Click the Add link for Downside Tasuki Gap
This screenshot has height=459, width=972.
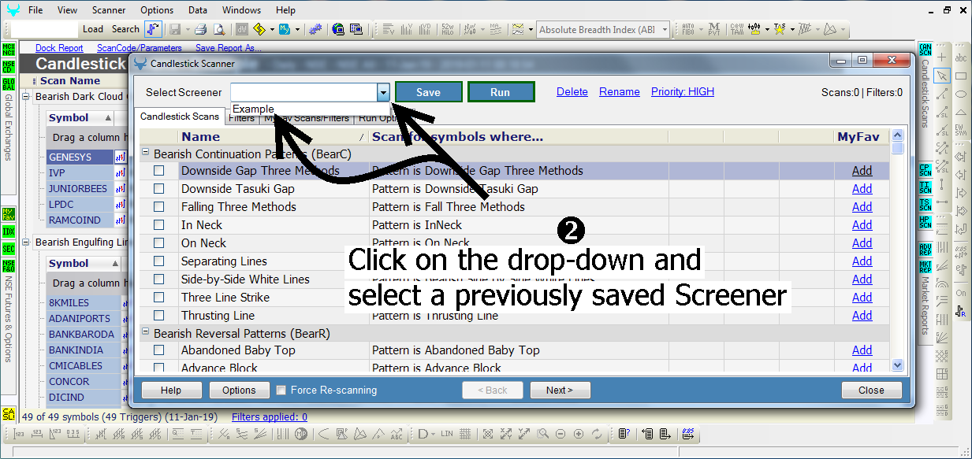pyautogui.click(x=862, y=189)
